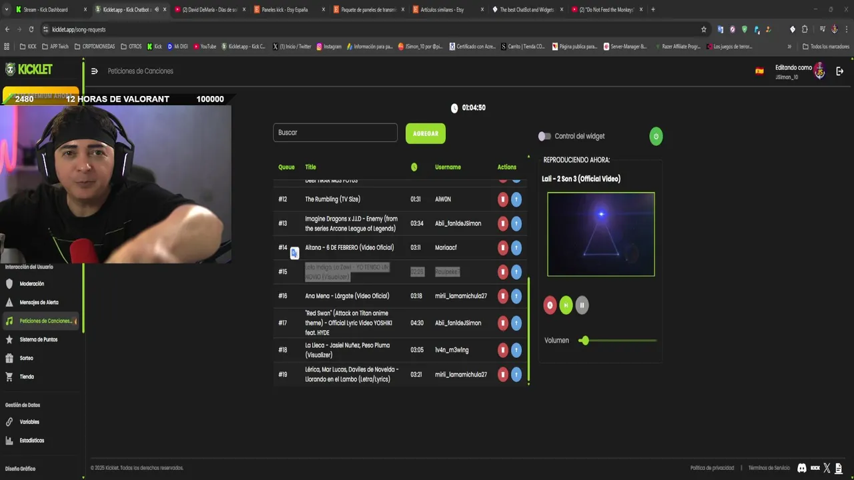The height and width of the screenshot is (480, 854).
Task: Open Chrome three-dot menu
Action: coord(845,29)
